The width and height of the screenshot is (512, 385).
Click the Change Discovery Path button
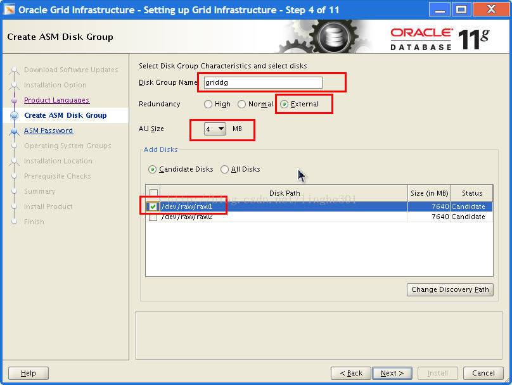point(450,289)
